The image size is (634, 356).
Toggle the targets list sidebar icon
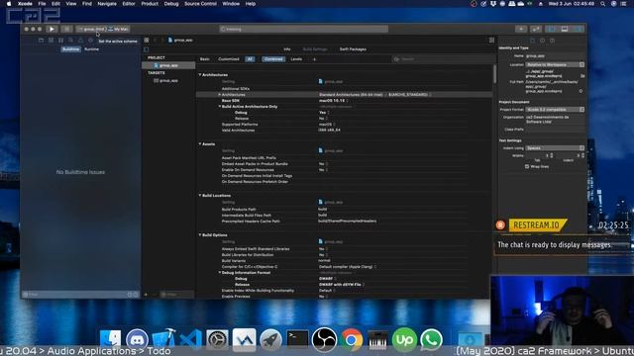click(146, 49)
